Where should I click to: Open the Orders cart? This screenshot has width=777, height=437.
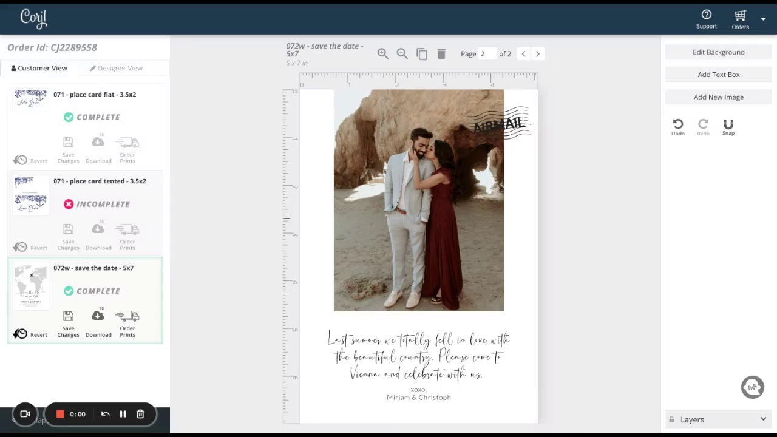[740, 19]
